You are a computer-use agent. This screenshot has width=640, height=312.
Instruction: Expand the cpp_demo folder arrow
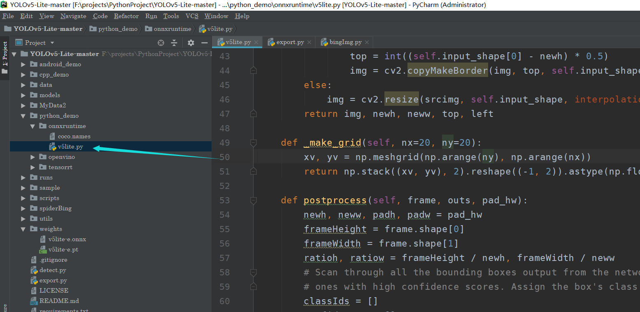click(x=23, y=75)
